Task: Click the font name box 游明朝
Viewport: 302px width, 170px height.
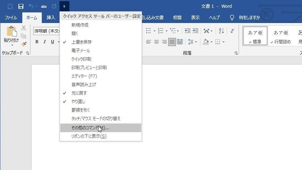Action: (46, 31)
